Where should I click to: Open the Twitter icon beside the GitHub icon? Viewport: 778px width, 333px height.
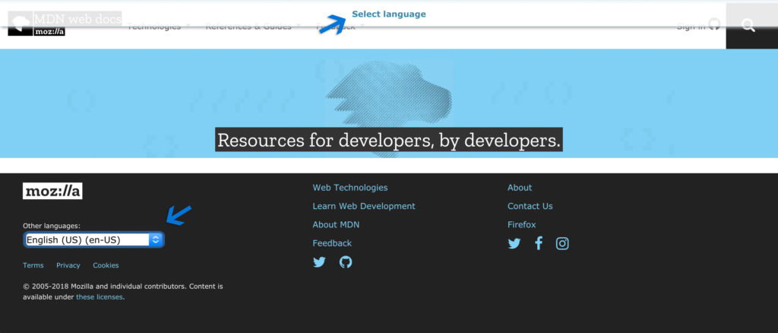(x=320, y=262)
